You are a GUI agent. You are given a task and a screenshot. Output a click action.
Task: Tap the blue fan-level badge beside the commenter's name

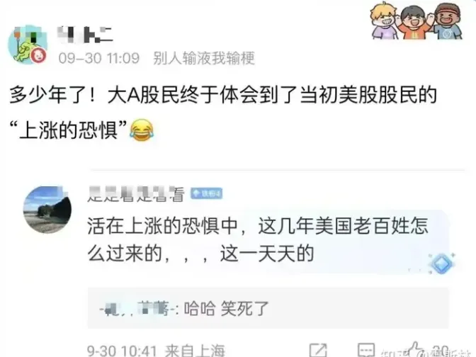206,193
